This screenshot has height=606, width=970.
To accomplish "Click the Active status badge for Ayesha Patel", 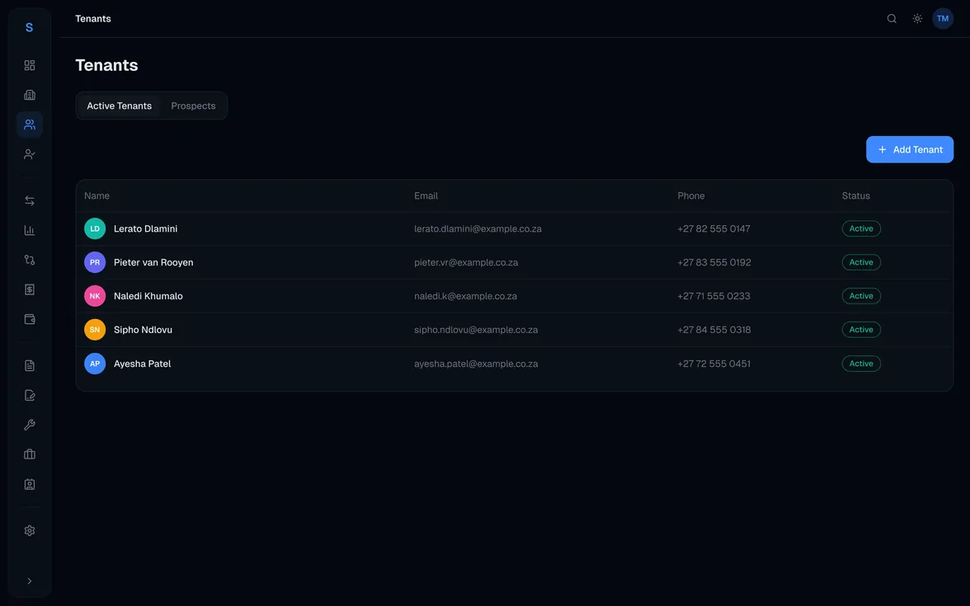I will (x=861, y=364).
